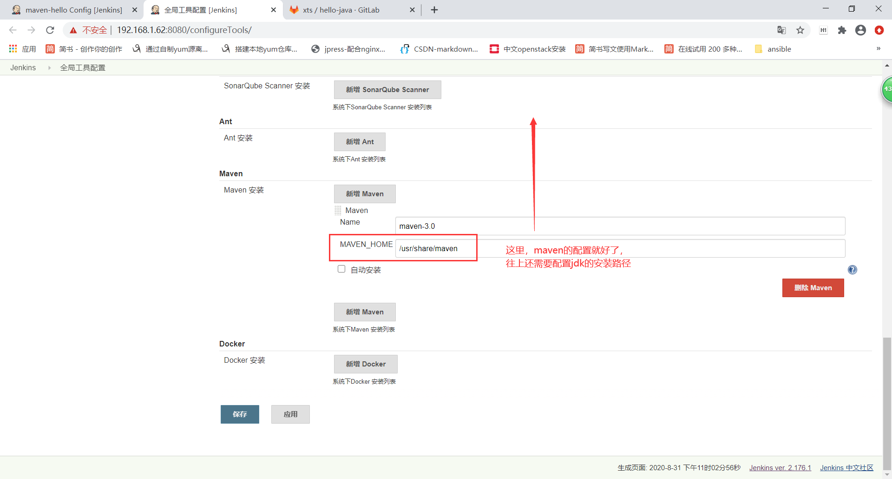Open the Google Translate icon in address bar
The height and width of the screenshot is (479, 892).
coord(781,30)
